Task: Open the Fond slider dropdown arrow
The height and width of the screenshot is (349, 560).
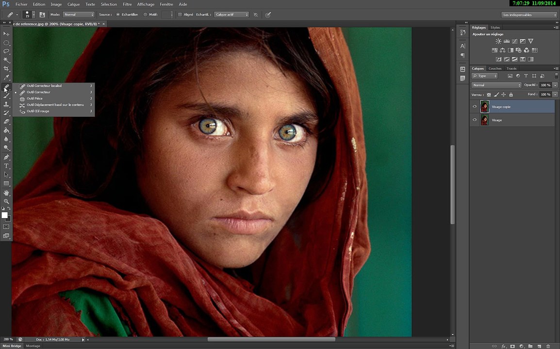Action: point(555,94)
